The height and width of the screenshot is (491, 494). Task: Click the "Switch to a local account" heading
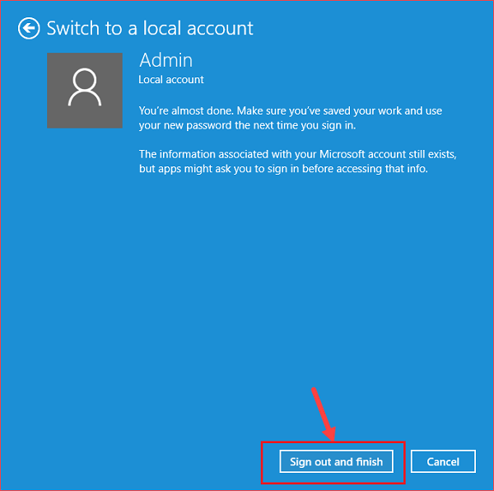pos(150,29)
